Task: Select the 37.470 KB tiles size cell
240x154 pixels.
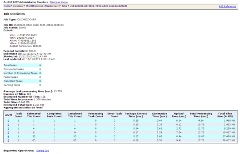Action: click(228, 136)
